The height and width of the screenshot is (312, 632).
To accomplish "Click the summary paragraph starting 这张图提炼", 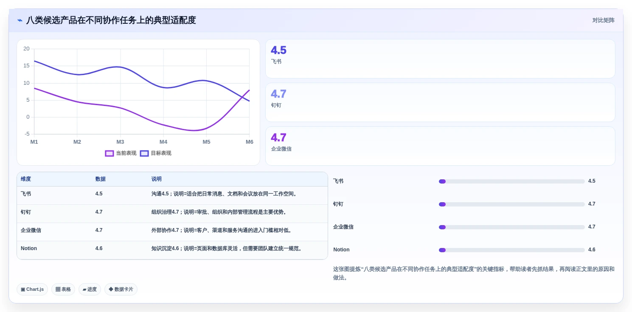I will [x=474, y=273].
